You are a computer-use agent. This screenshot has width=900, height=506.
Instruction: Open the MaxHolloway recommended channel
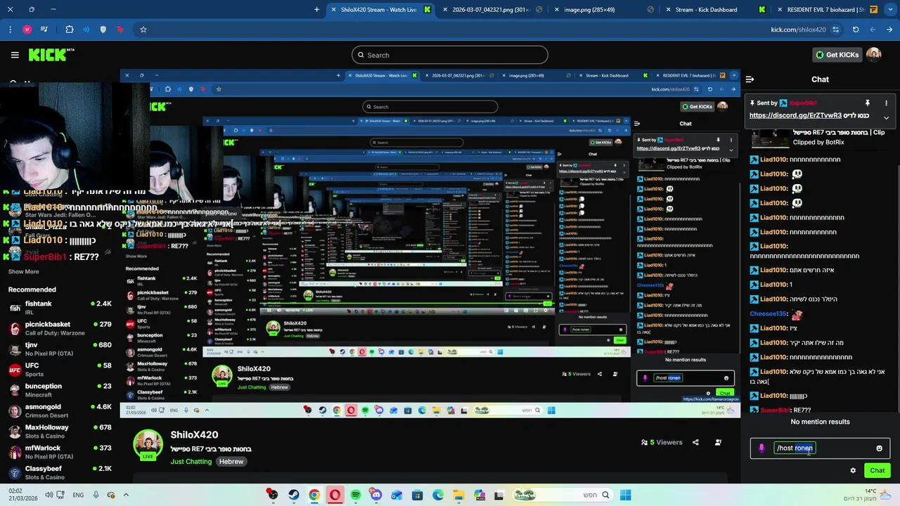(x=60, y=431)
